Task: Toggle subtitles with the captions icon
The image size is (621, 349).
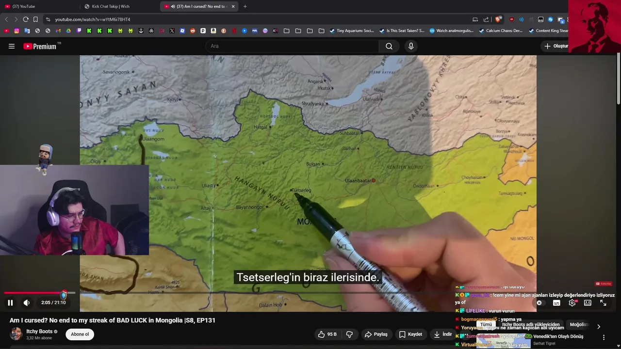Action: (556, 302)
